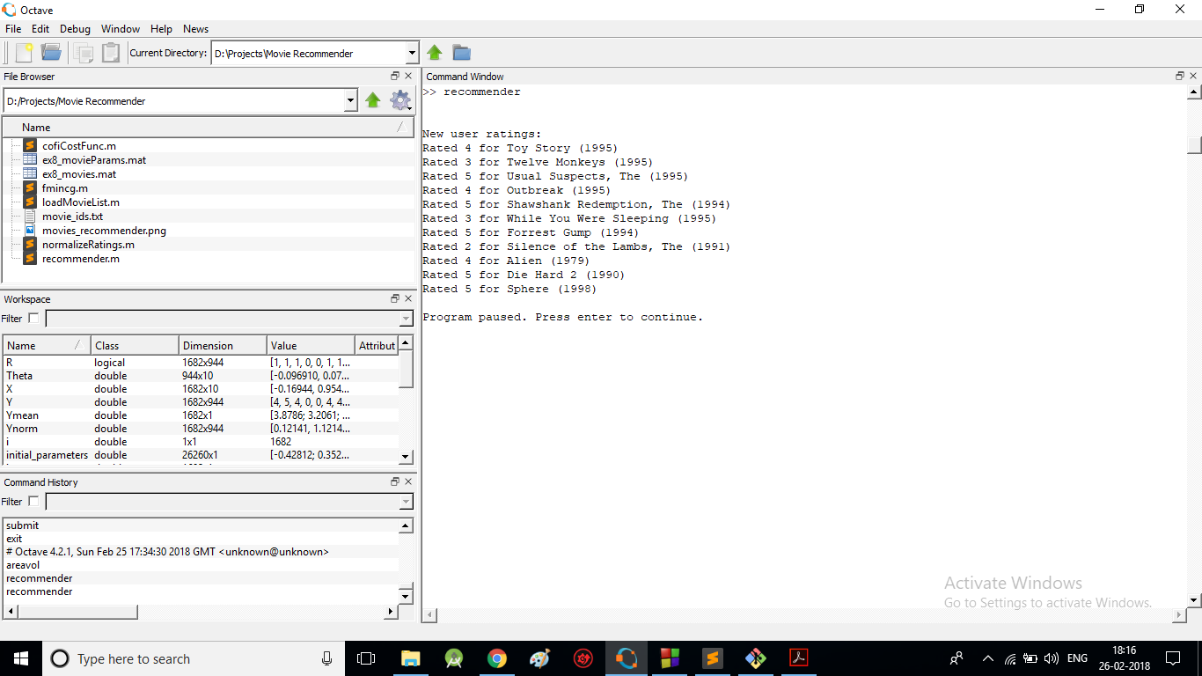Screen dimensions: 1202x676
Task: Open File Browser settings gear icon
Action: tap(401, 100)
